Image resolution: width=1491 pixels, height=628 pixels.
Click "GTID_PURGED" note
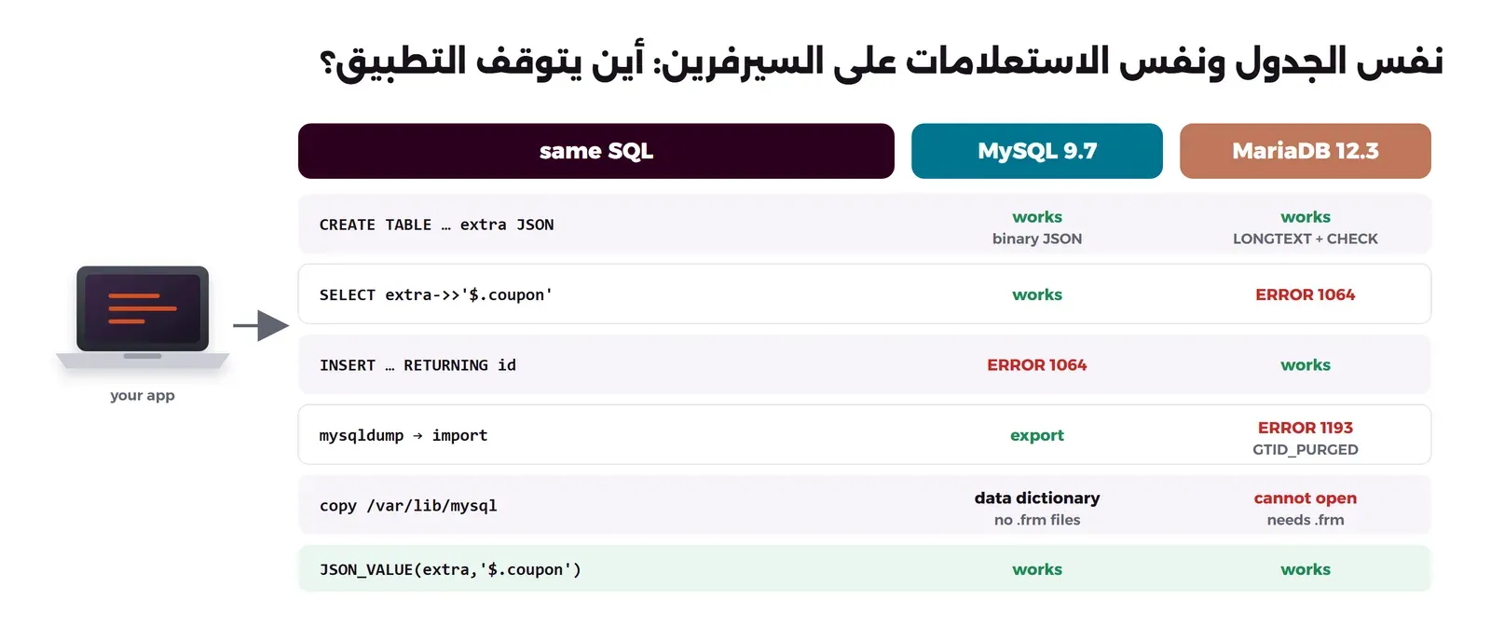tap(1306, 449)
